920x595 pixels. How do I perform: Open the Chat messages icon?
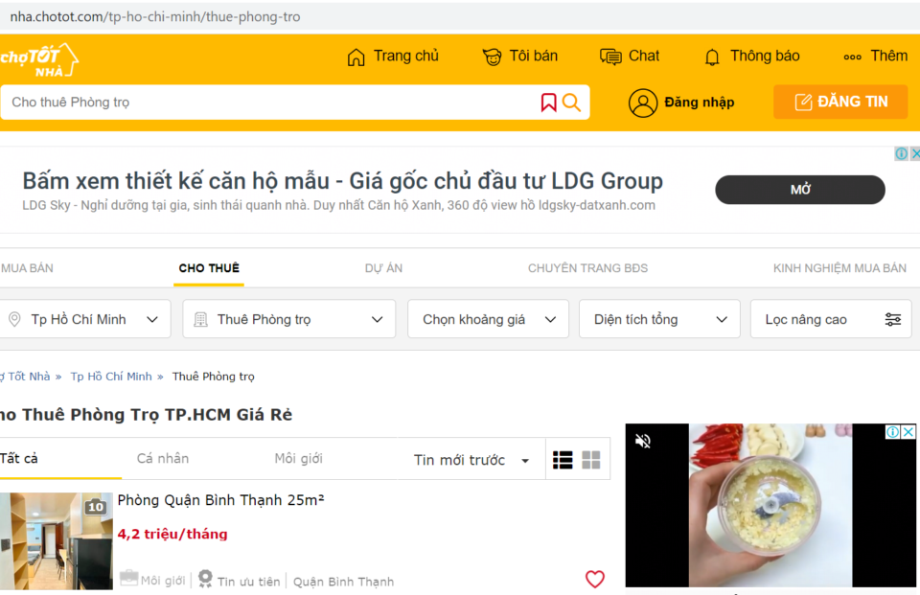(610, 57)
